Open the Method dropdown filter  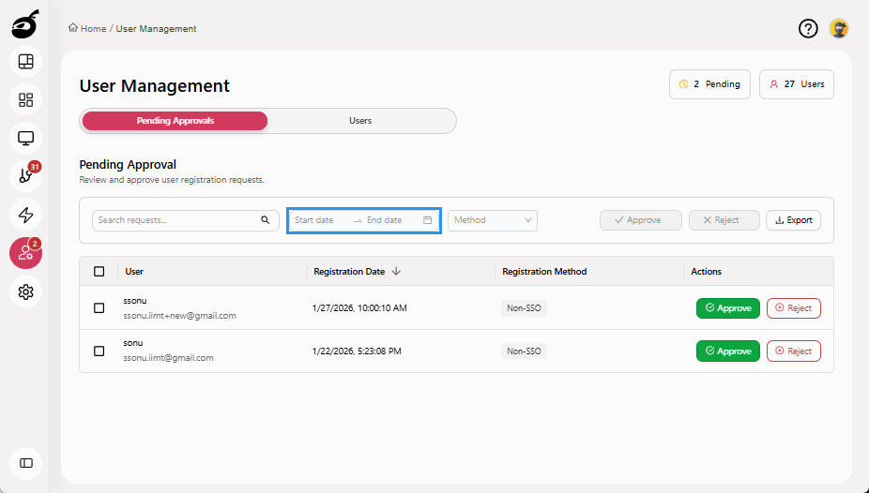click(x=492, y=220)
